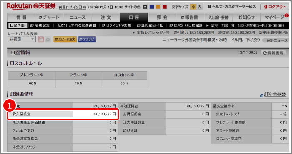Image resolution: width=292 pixels, height=154 pixels.
Task: Click the 証拠金維持率 label
Action: pyautogui.click(x=224, y=106)
